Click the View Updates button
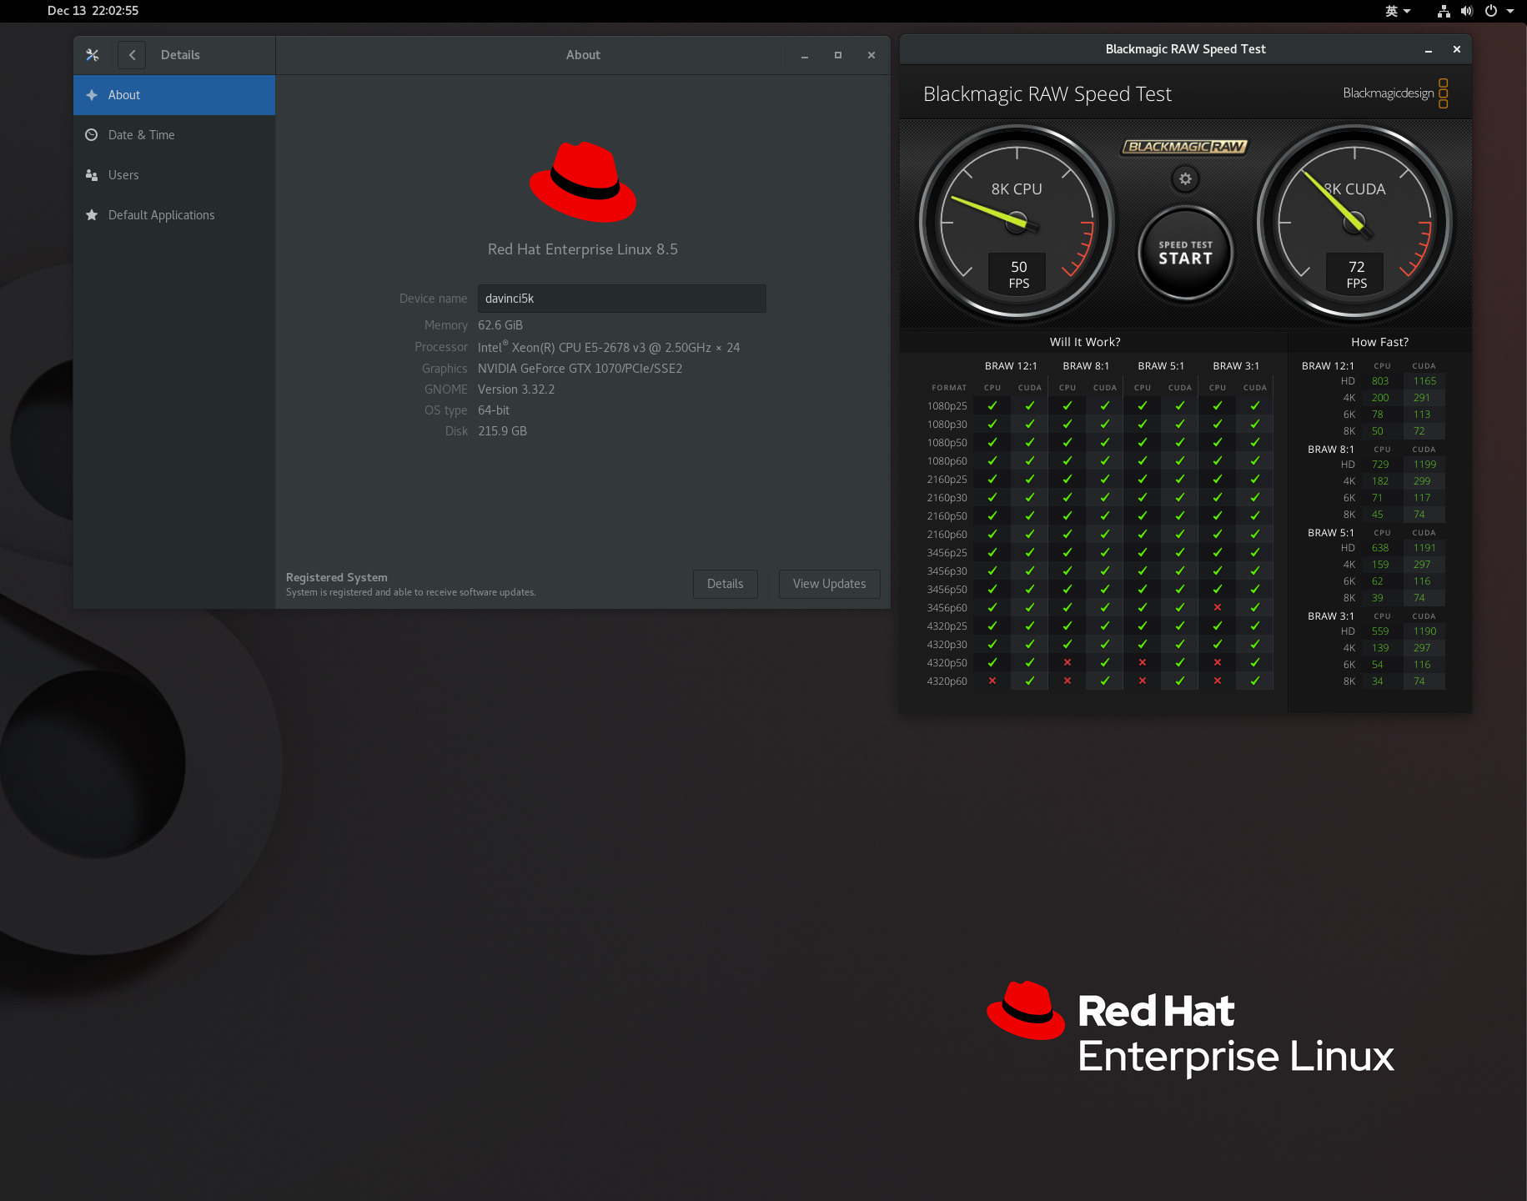1527x1201 pixels. (x=829, y=584)
